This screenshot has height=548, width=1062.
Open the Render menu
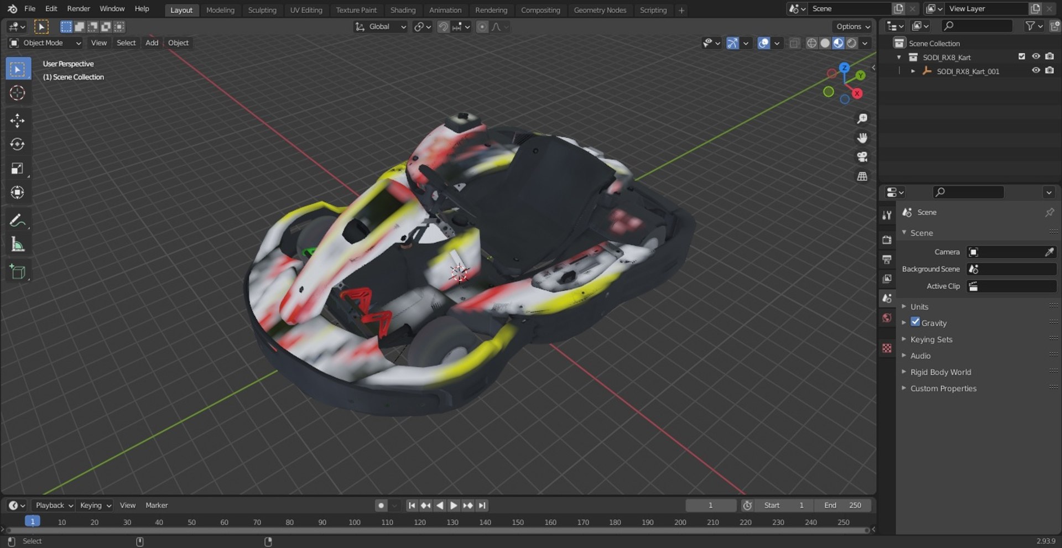click(79, 9)
